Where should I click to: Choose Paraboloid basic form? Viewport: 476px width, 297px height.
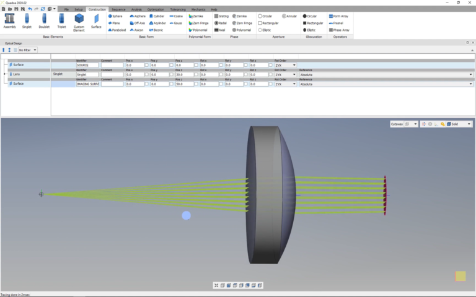[117, 30]
